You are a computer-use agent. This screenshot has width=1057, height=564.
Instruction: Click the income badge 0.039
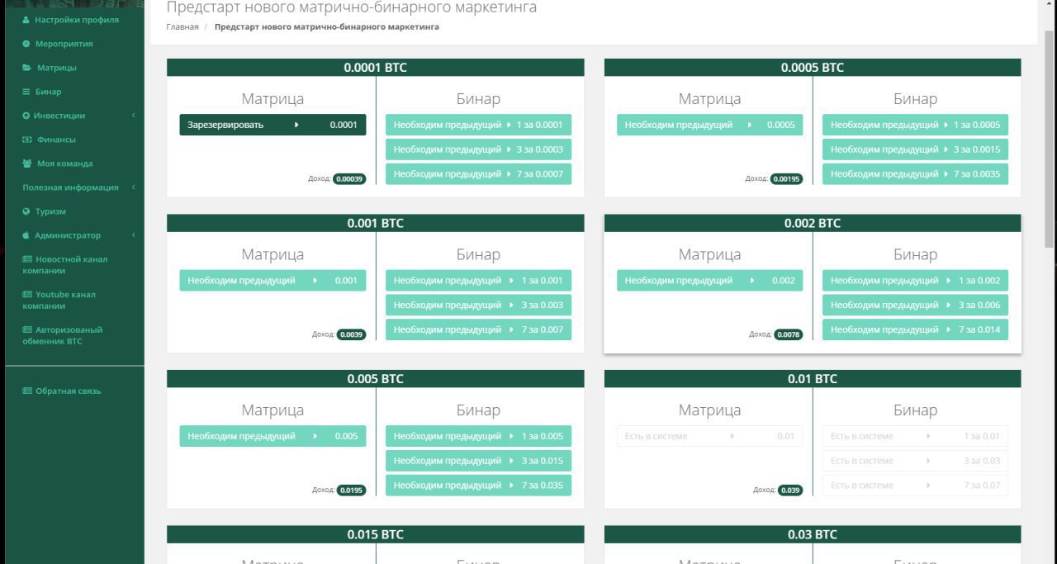pyautogui.click(x=790, y=490)
